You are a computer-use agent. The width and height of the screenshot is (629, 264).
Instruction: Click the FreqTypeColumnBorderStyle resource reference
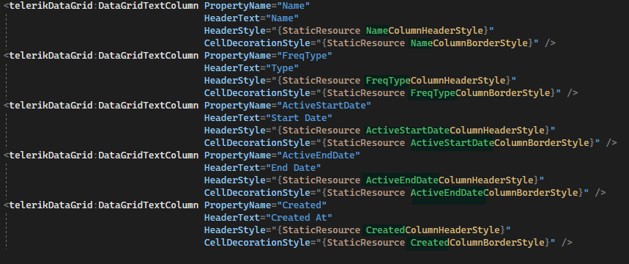coord(480,93)
